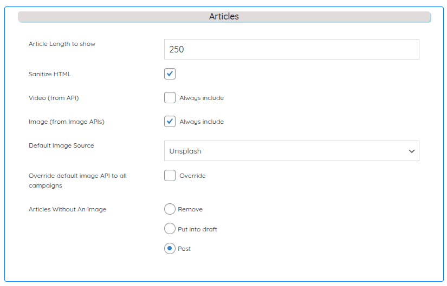The width and height of the screenshot is (447, 286).
Task: Click the Always include label beside Video
Action: point(202,98)
